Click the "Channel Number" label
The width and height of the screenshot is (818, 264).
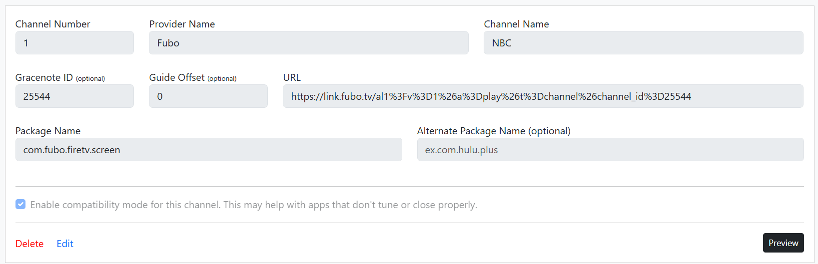[52, 24]
